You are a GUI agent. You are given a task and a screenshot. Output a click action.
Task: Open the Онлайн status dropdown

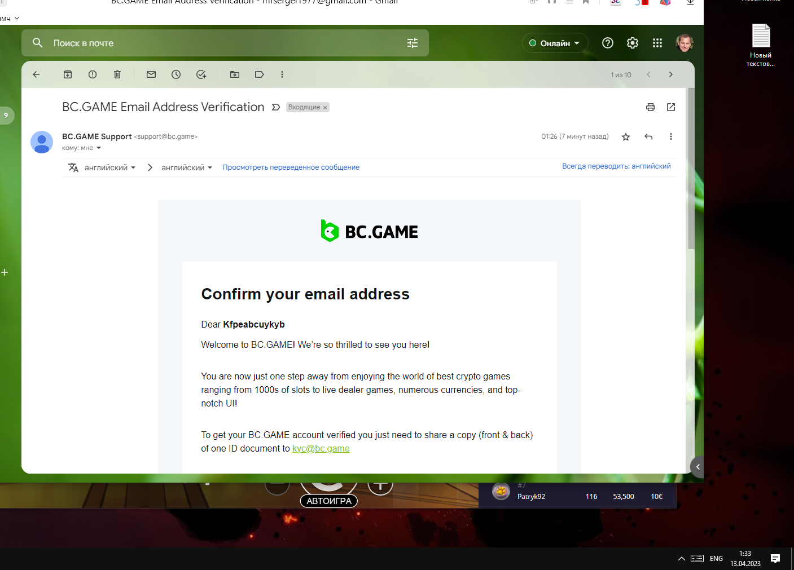(x=555, y=43)
